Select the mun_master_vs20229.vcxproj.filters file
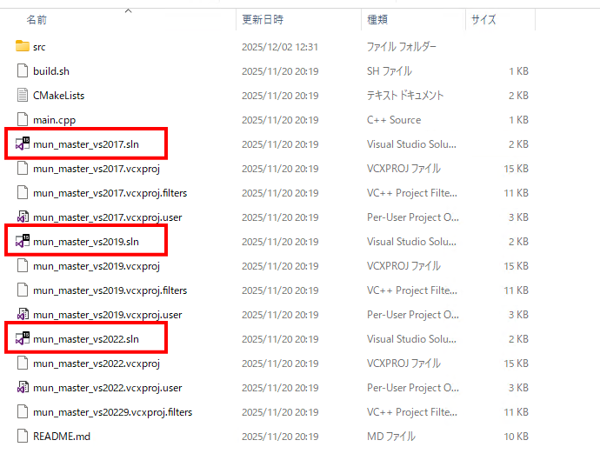The height and width of the screenshot is (467, 600). click(x=112, y=412)
